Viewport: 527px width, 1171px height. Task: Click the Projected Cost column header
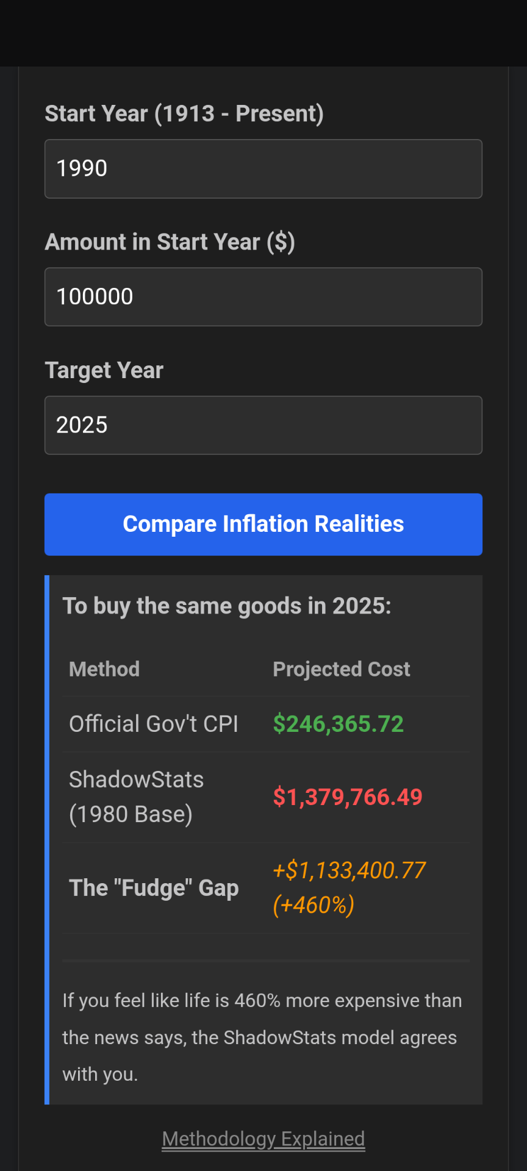[342, 669]
